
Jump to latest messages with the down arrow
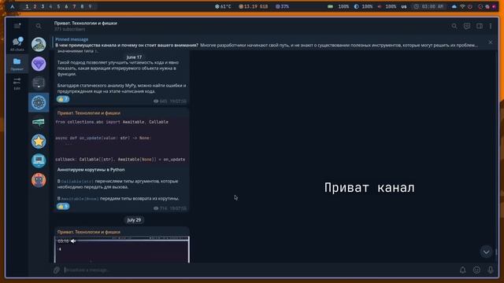487,252
